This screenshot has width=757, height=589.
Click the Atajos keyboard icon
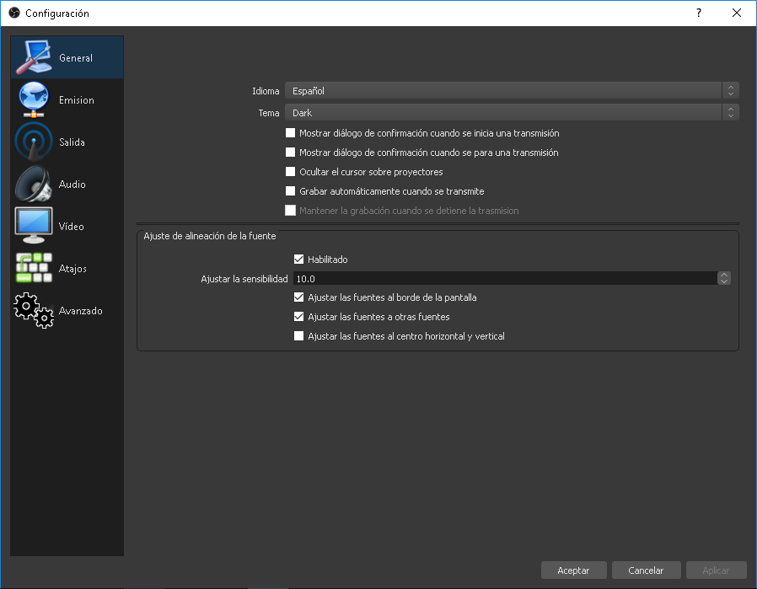[x=34, y=268]
